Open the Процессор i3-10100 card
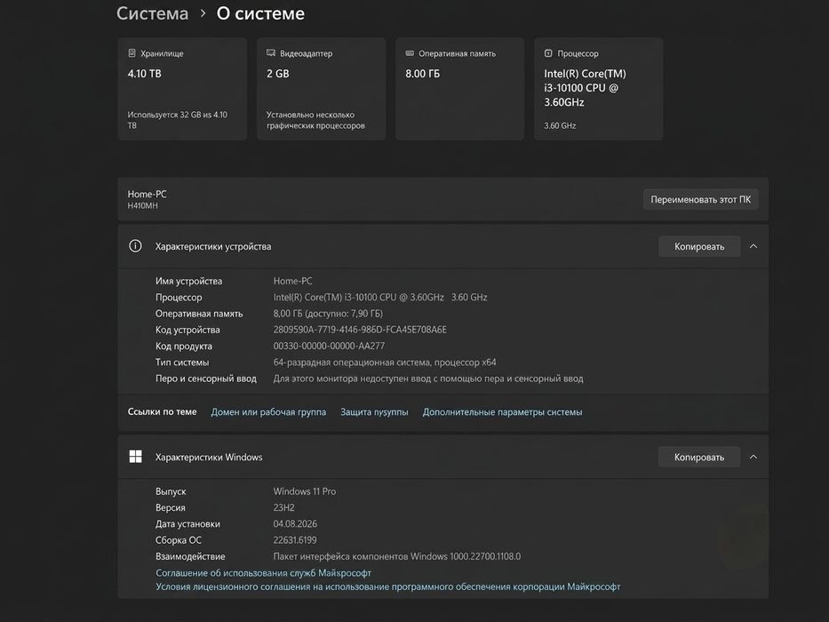The image size is (829, 622). (599, 89)
